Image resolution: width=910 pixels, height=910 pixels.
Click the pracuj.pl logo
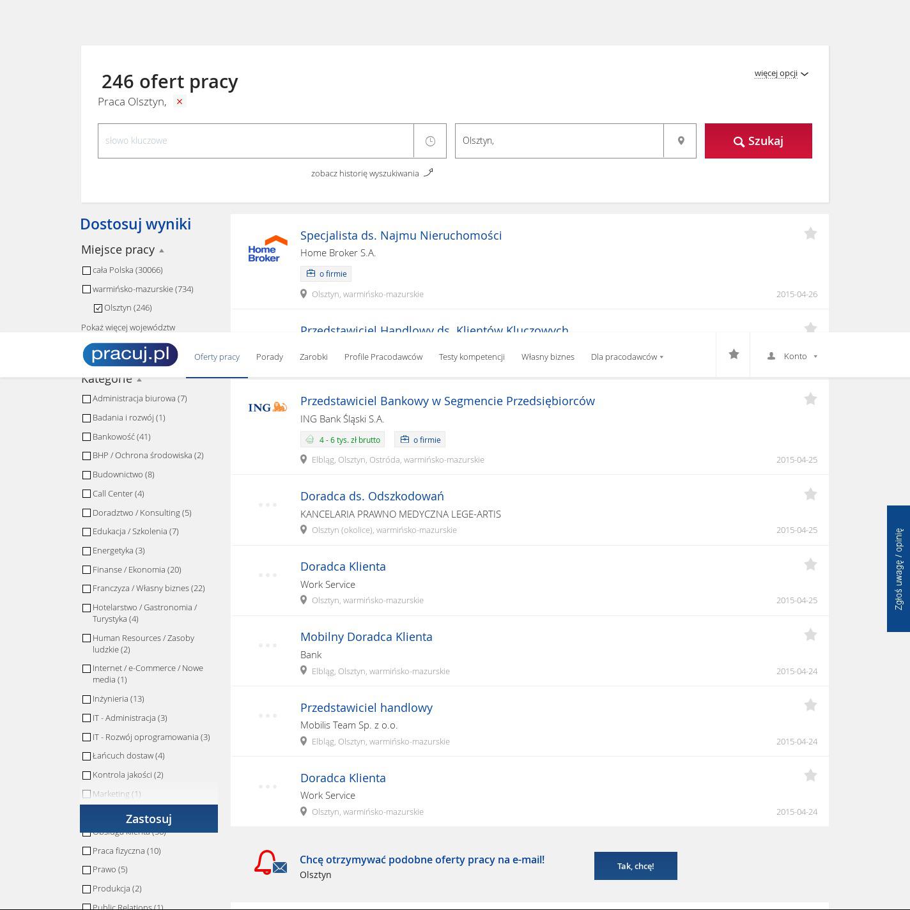point(130,355)
